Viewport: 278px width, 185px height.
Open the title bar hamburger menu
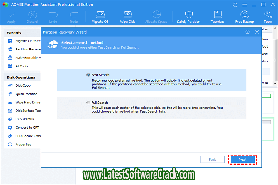pyautogui.click(x=245, y=5)
